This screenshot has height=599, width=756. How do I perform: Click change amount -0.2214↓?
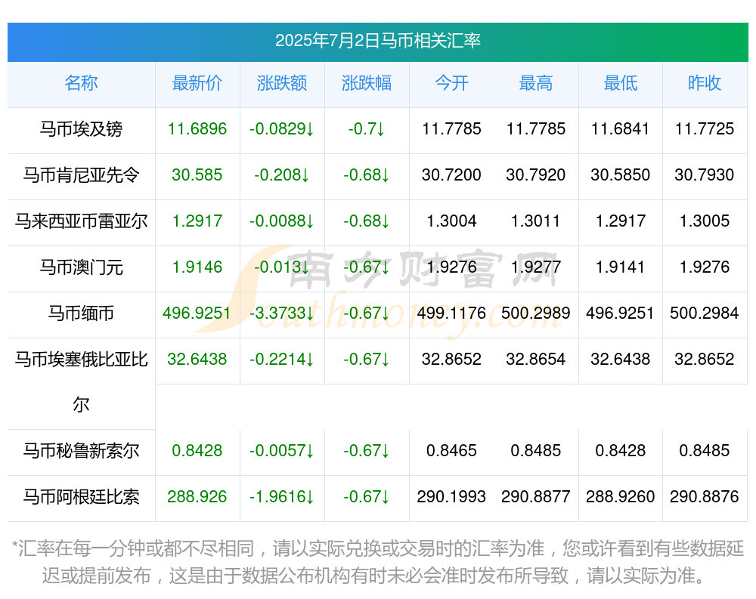[x=282, y=360]
